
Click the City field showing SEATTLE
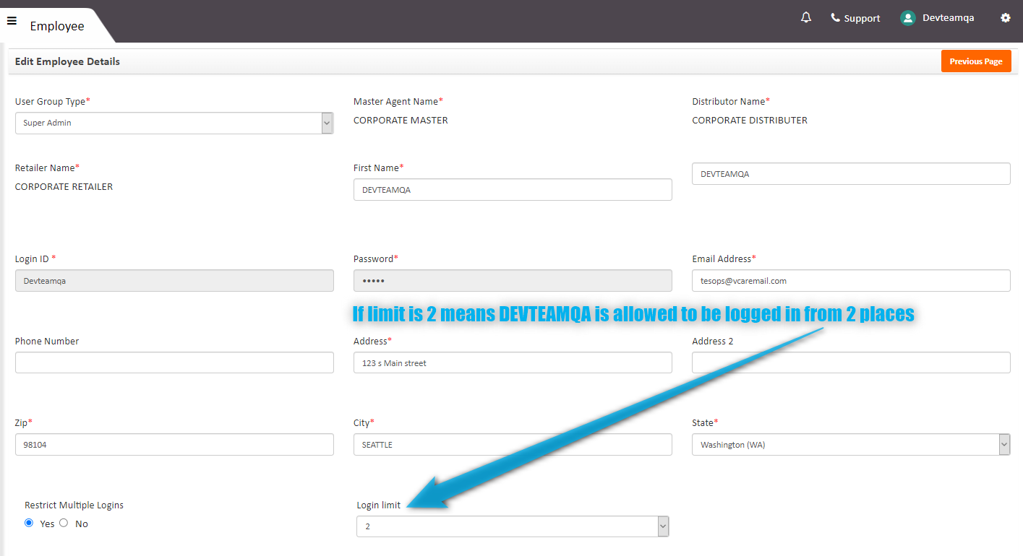(x=513, y=445)
